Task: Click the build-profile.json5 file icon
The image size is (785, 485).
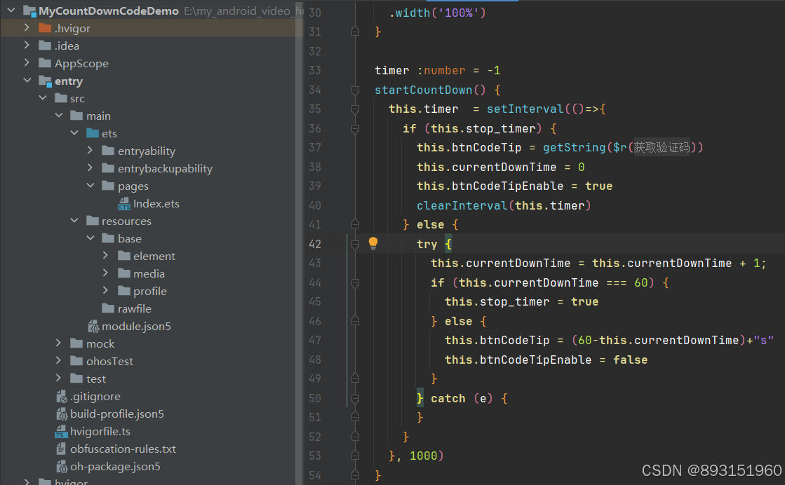Action: pos(62,414)
